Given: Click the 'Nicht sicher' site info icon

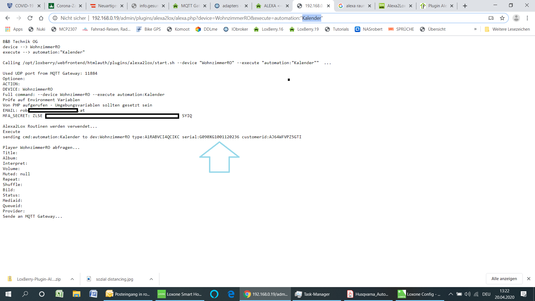Looking at the screenshot, I should (x=55, y=18).
